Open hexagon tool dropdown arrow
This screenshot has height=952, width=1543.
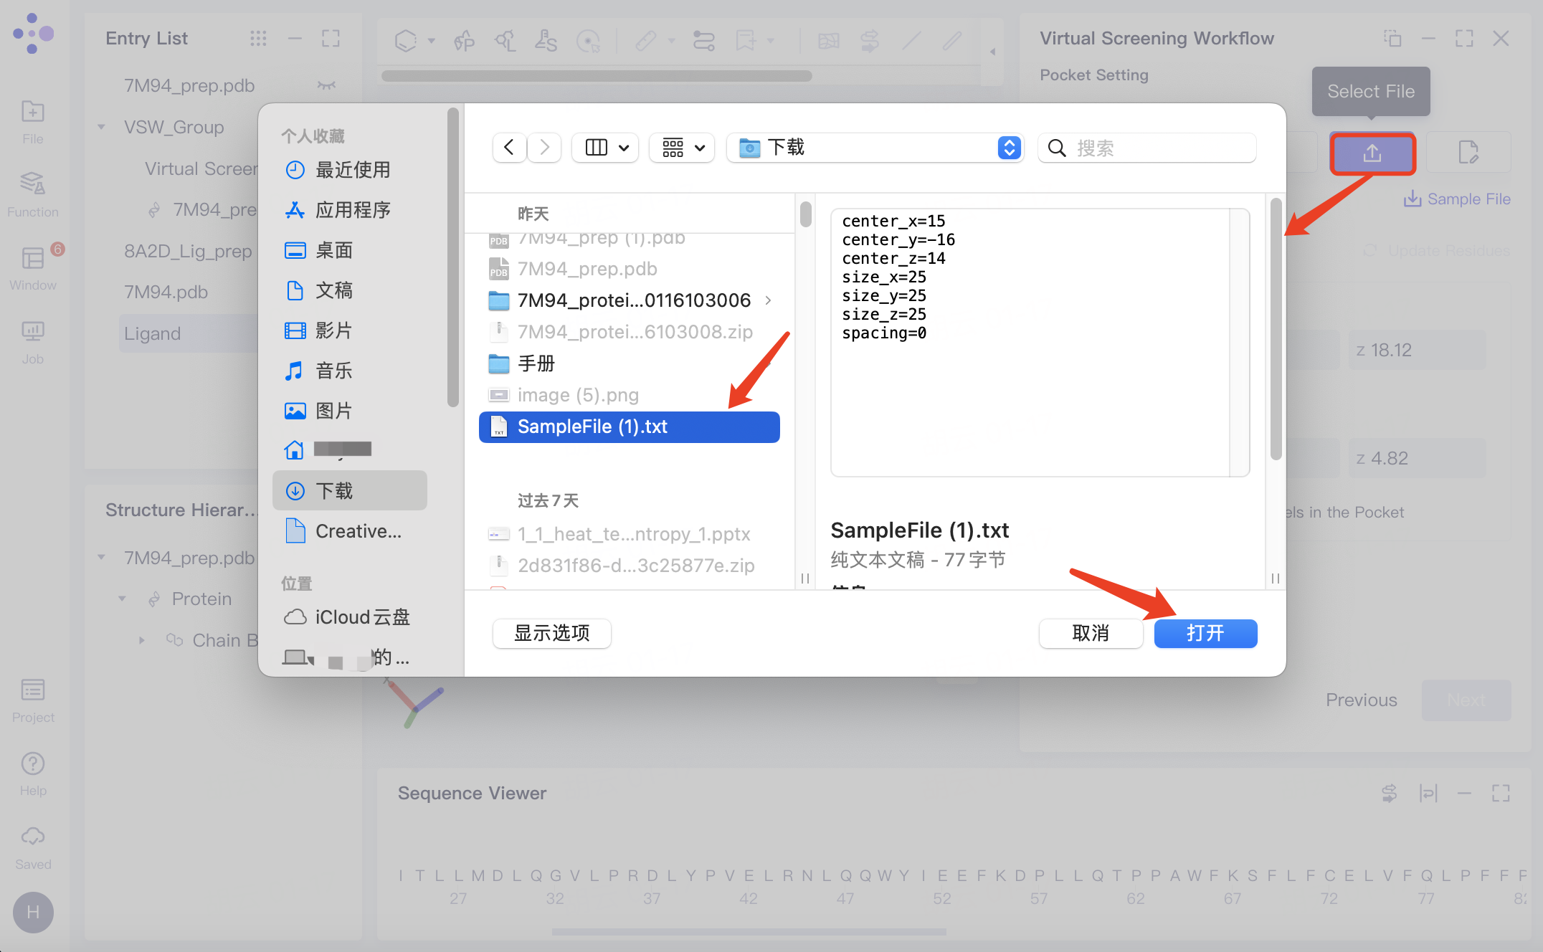(432, 41)
